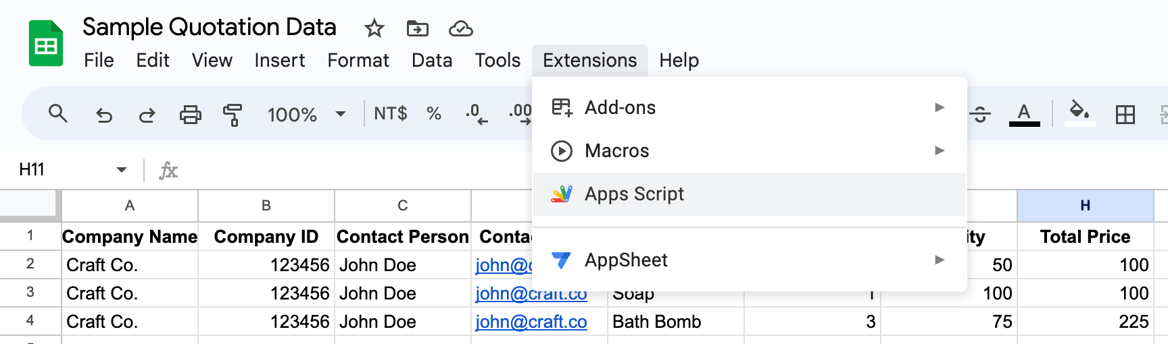Activate the paint format tool
The height and width of the screenshot is (344, 1168).
233,115
